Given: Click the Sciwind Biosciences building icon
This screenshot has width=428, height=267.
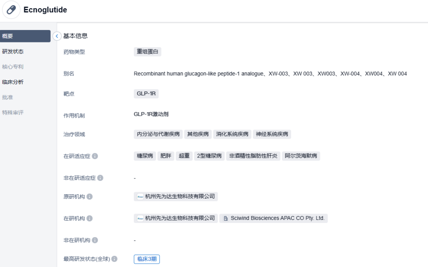Looking at the screenshot, I should [x=226, y=218].
